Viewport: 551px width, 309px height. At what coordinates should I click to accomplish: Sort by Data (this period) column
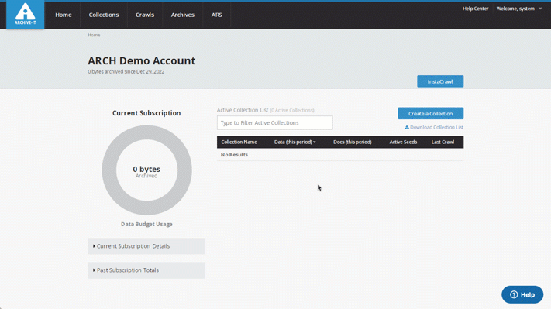click(x=294, y=142)
